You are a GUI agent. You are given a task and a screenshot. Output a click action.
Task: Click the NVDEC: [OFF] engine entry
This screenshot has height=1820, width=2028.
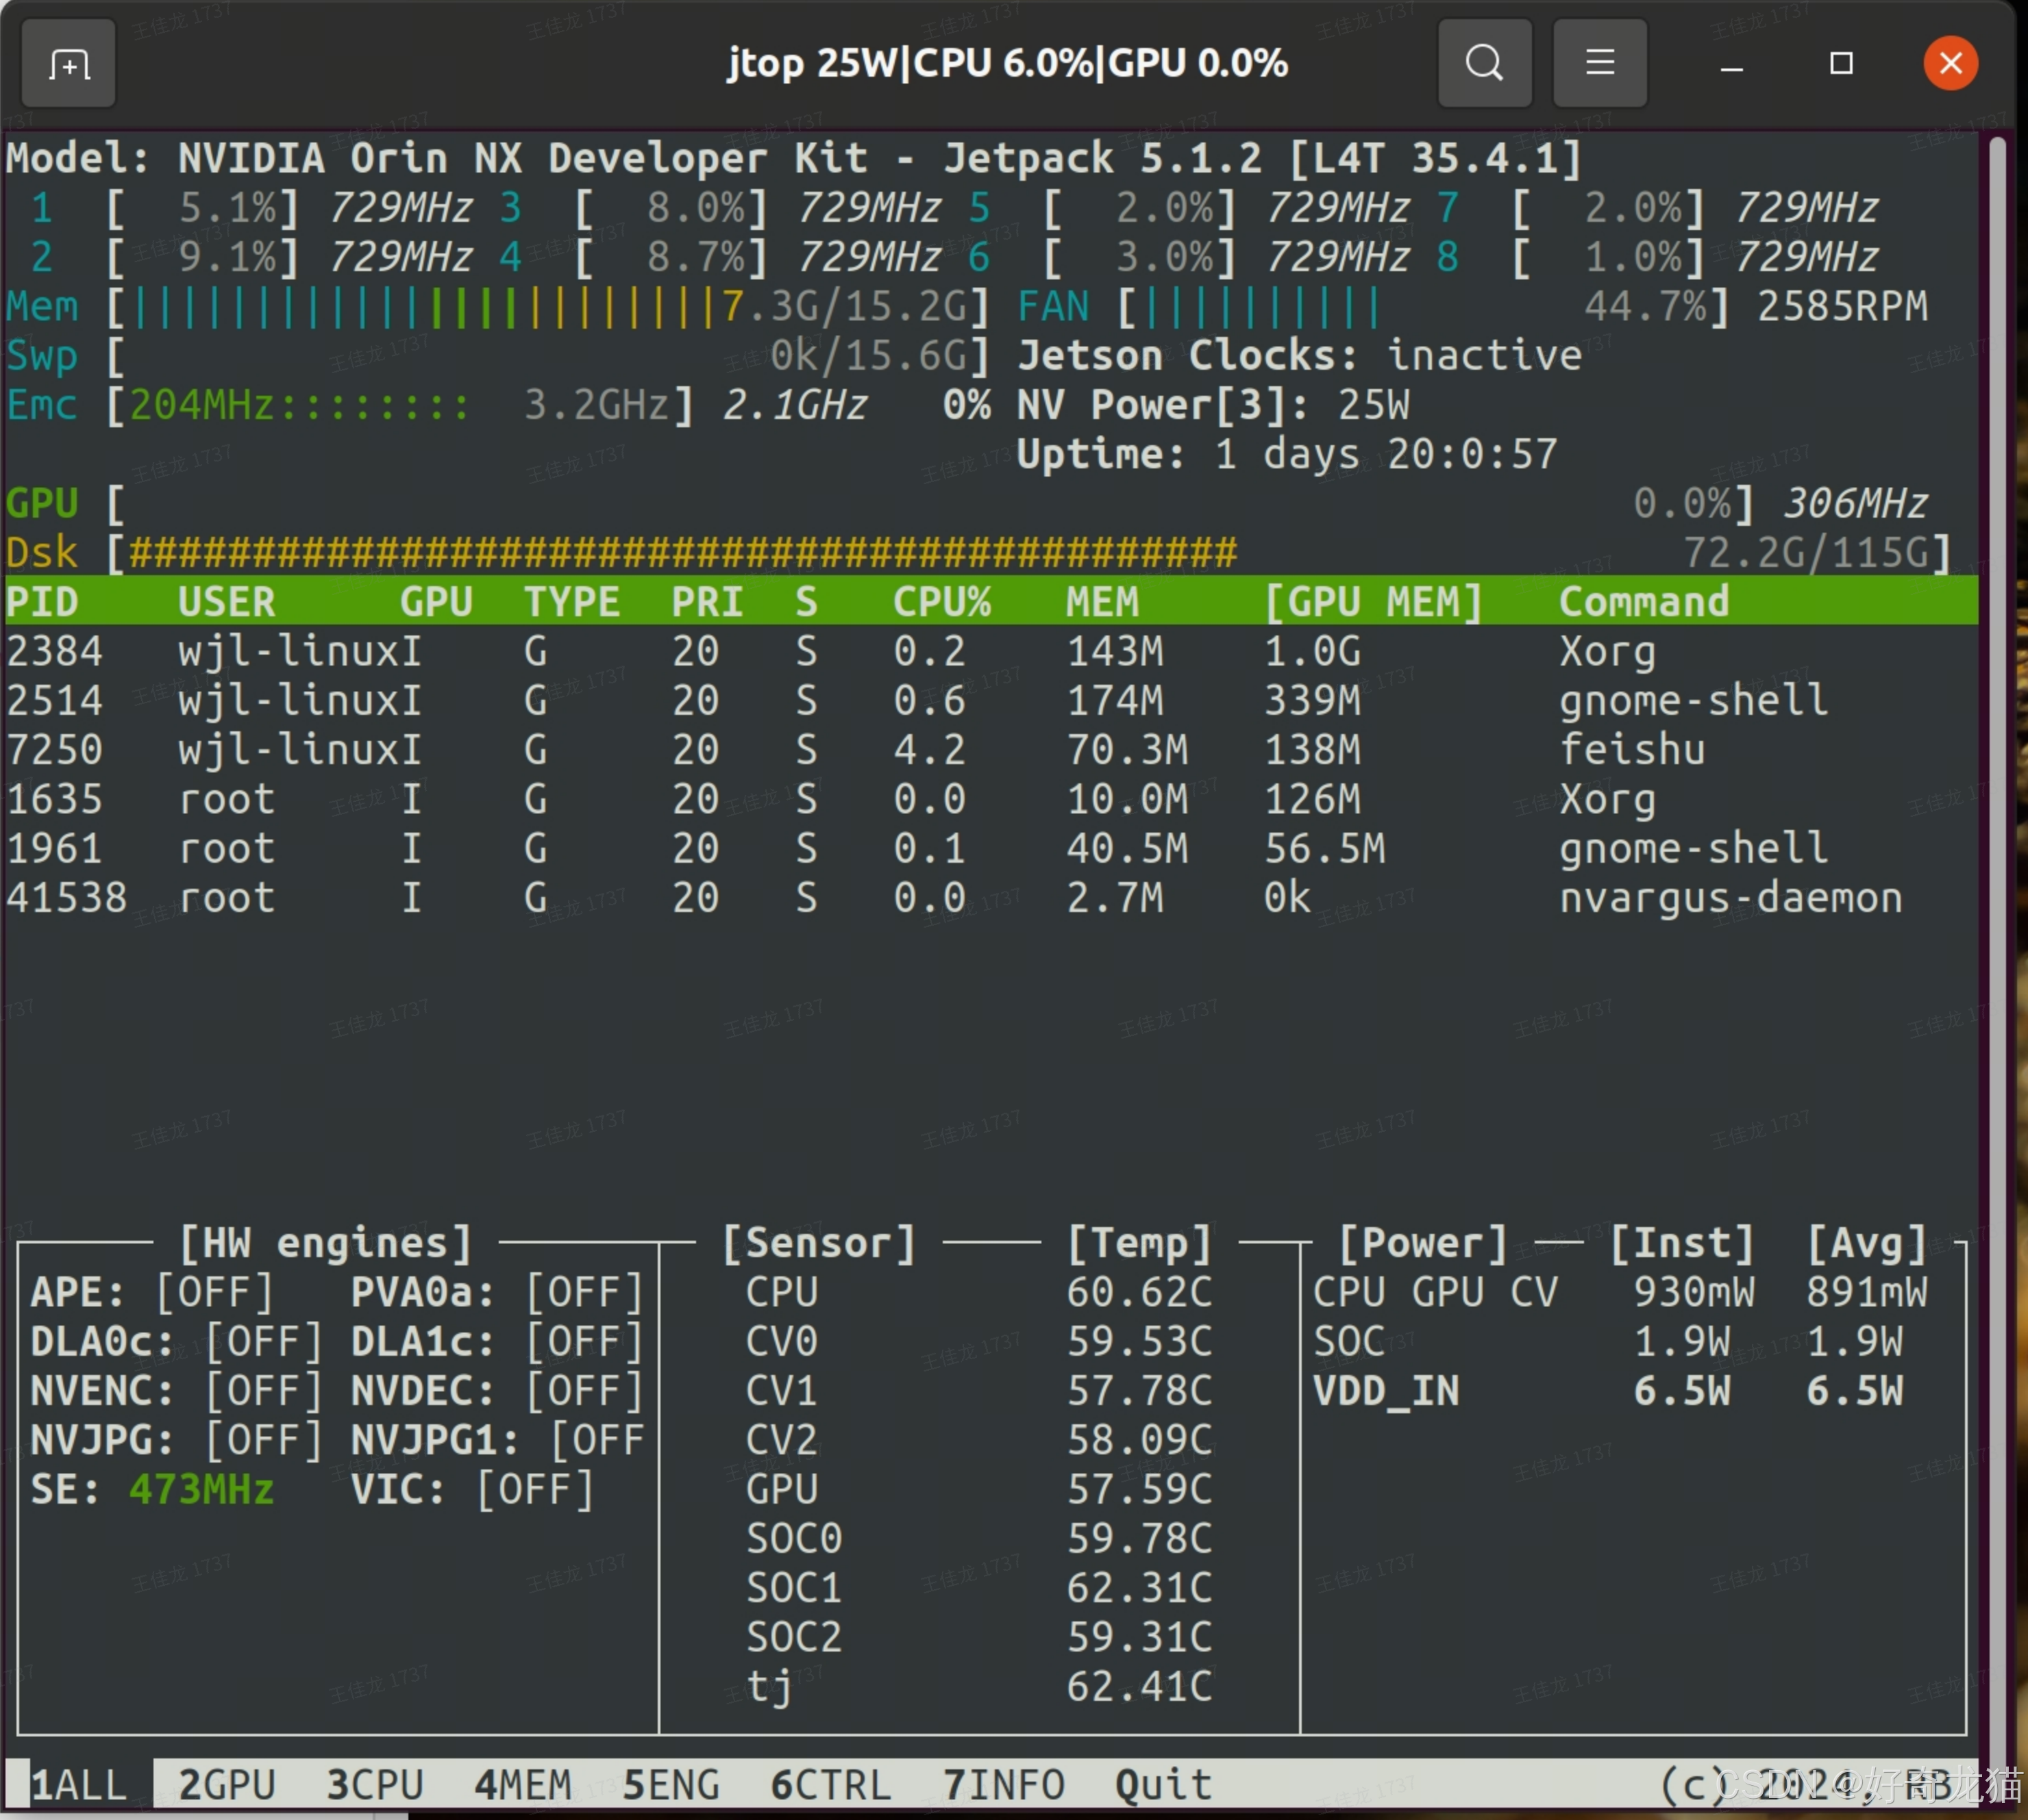(x=497, y=1390)
